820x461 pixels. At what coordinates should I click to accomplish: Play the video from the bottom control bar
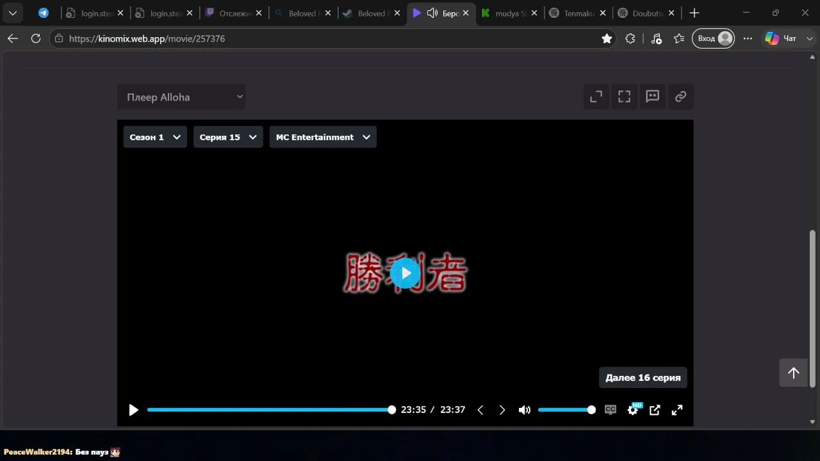click(x=133, y=410)
